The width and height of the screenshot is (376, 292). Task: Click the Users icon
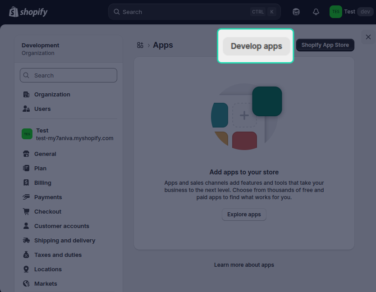click(26, 109)
